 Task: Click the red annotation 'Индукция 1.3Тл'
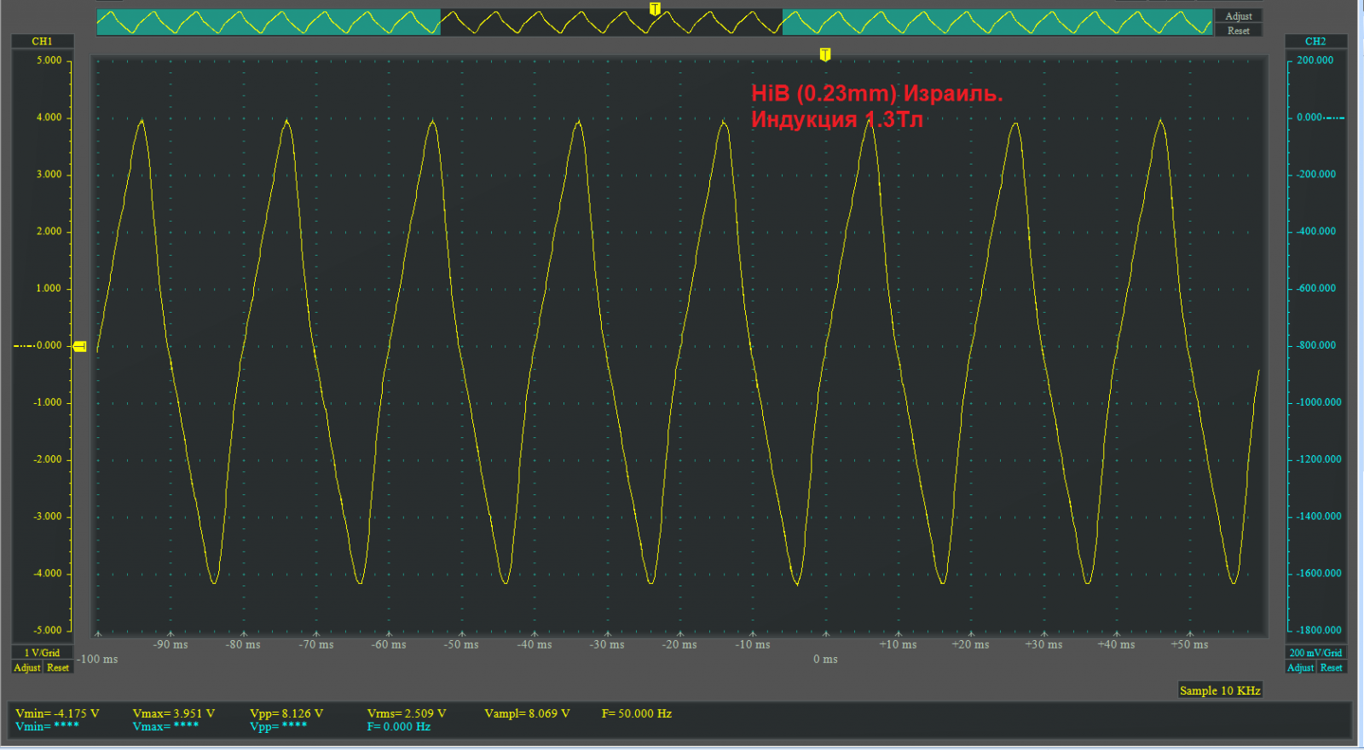point(837,119)
